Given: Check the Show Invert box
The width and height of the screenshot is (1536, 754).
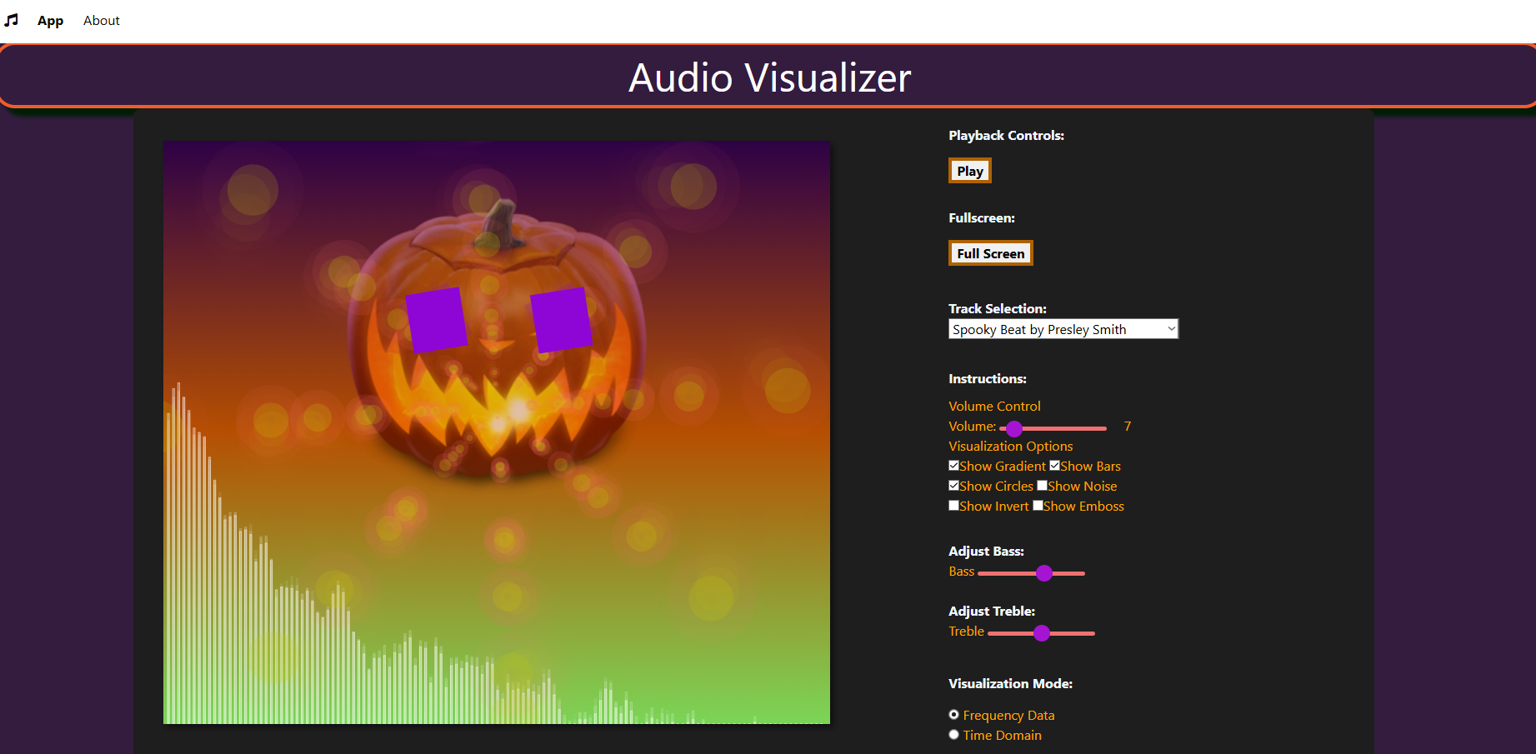Looking at the screenshot, I should 953,505.
